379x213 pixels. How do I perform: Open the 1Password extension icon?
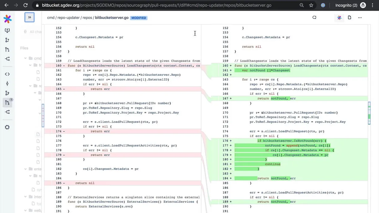click(x=323, y=5)
